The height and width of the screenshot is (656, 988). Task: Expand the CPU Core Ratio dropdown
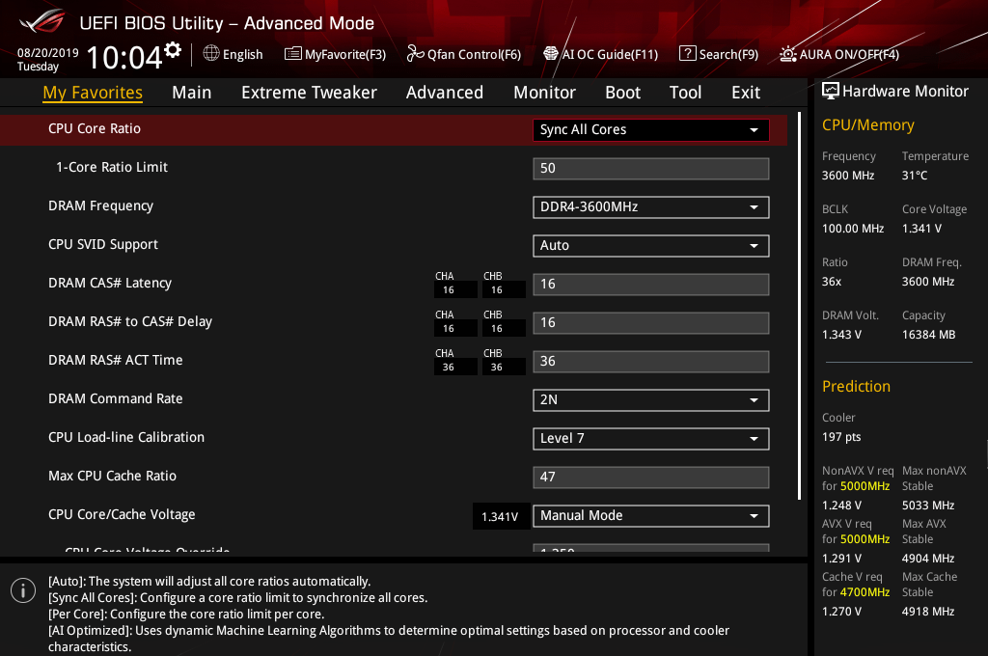click(651, 130)
